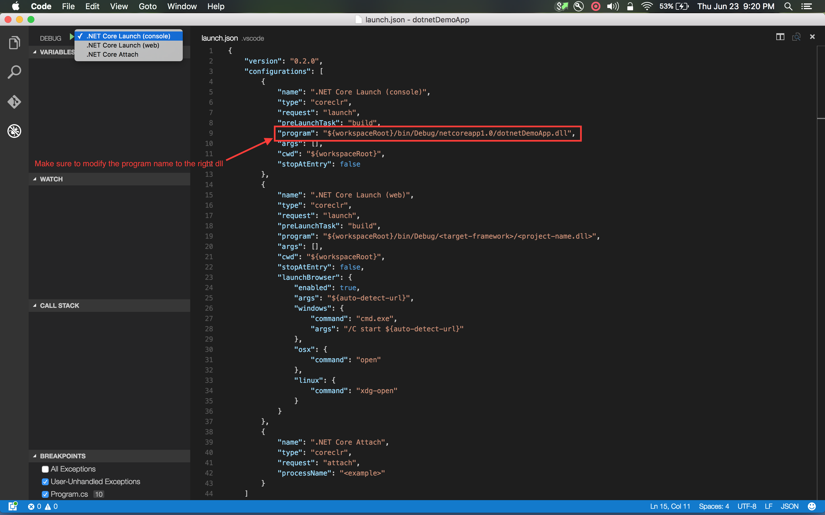Change language mode via JSON status item
Viewport: 825px width, 515px height.
click(x=789, y=506)
